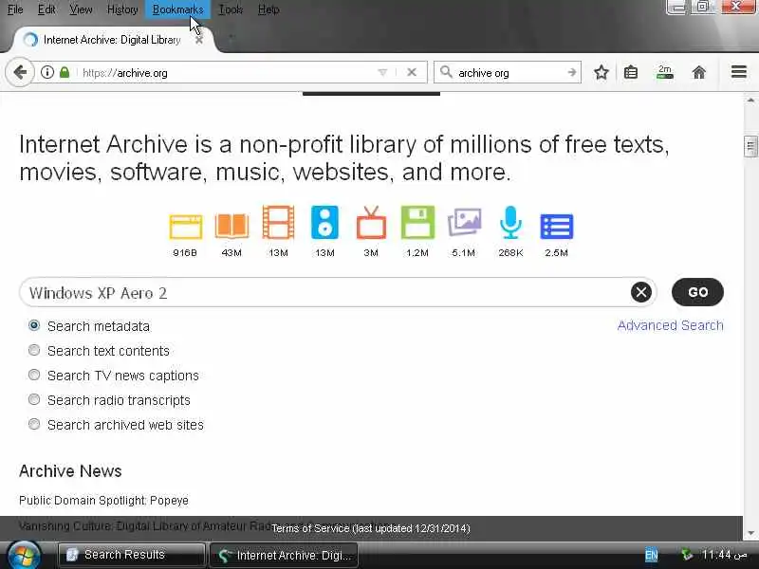The height and width of the screenshot is (569, 759).
Task: Open the Advanced Search link
Action: pos(671,325)
